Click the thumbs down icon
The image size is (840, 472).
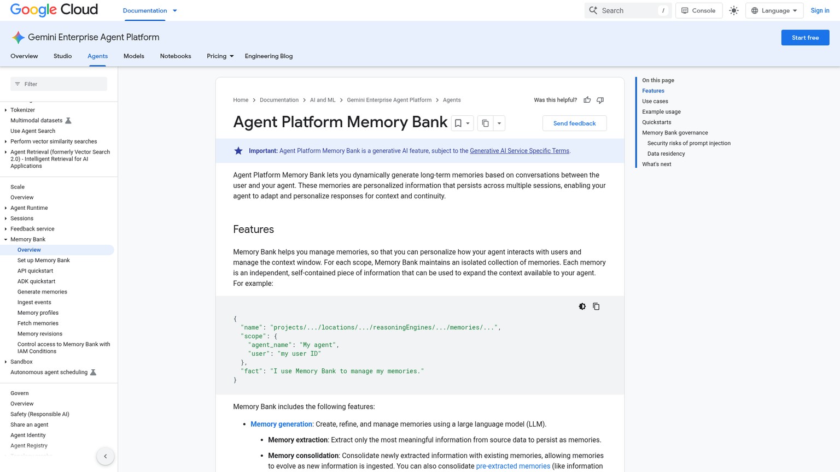click(x=600, y=100)
